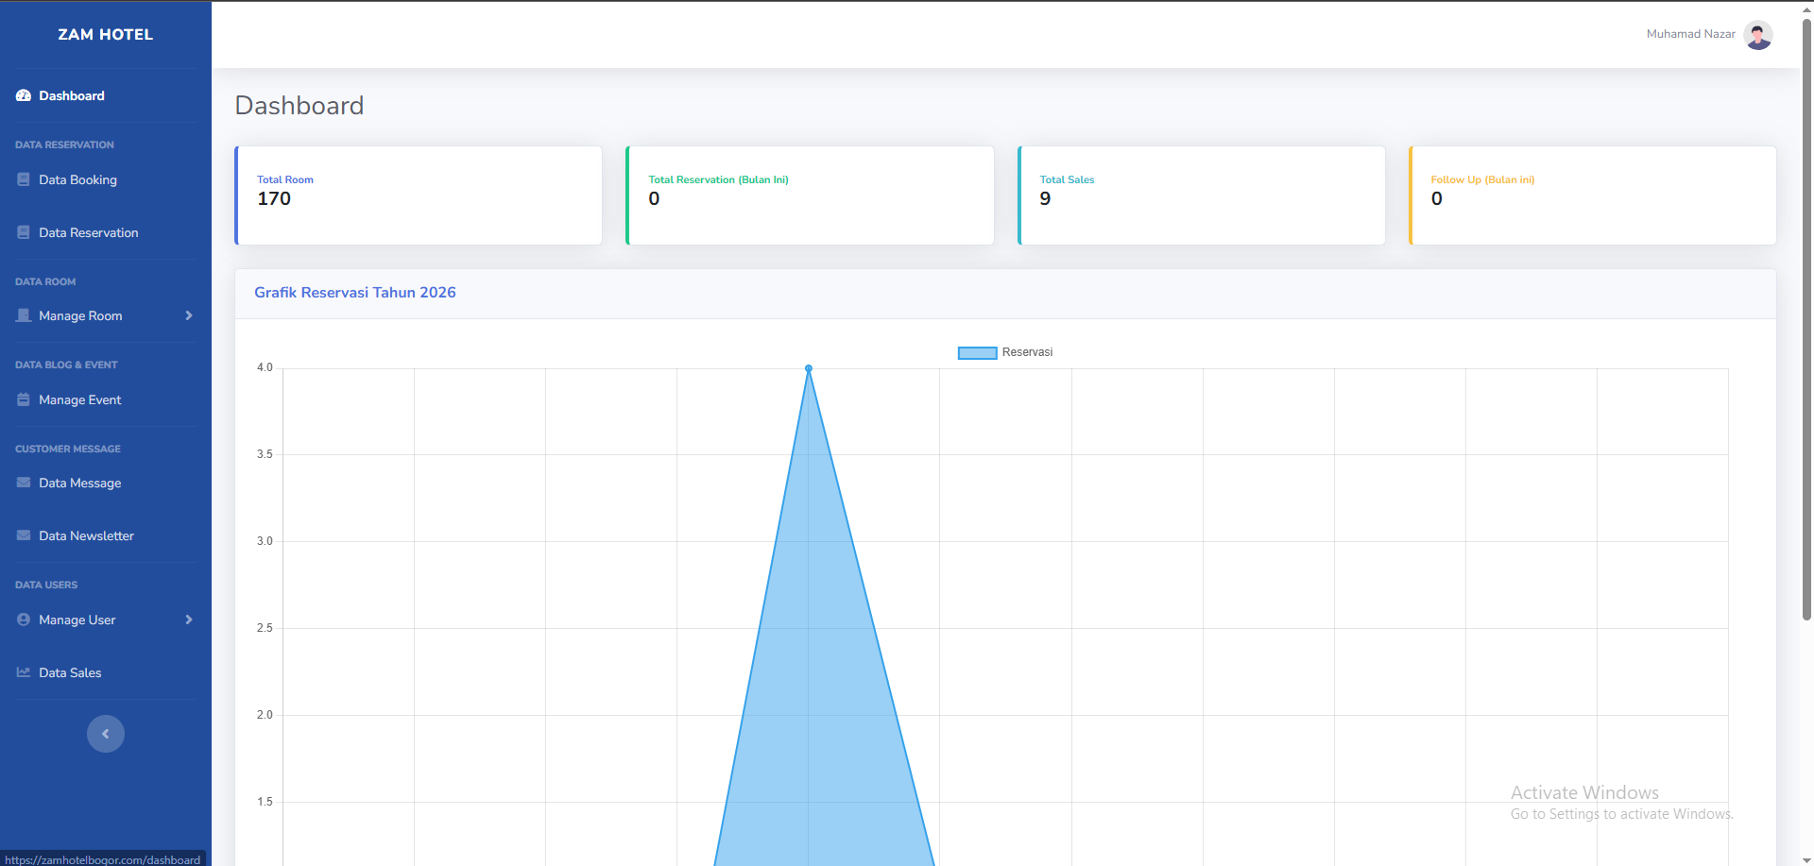Click the Follow Up (Bulan ini) label
1814x866 pixels.
(1482, 179)
